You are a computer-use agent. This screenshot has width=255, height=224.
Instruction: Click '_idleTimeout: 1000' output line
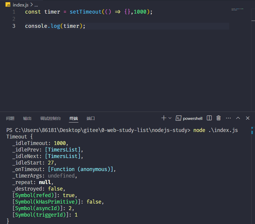[x=40, y=143]
